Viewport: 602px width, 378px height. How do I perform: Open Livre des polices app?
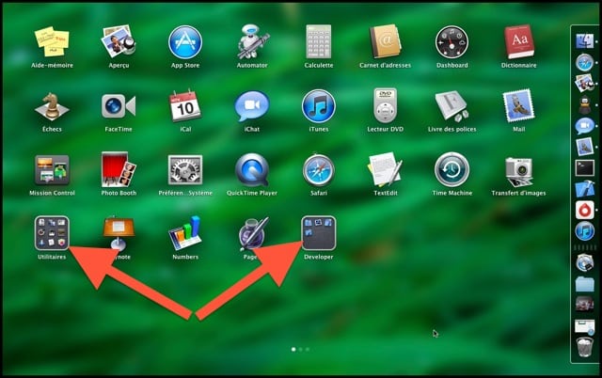click(x=451, y=105)
